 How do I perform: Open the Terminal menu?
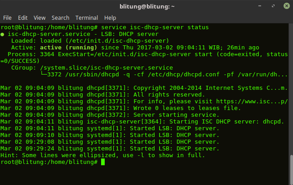87,18
